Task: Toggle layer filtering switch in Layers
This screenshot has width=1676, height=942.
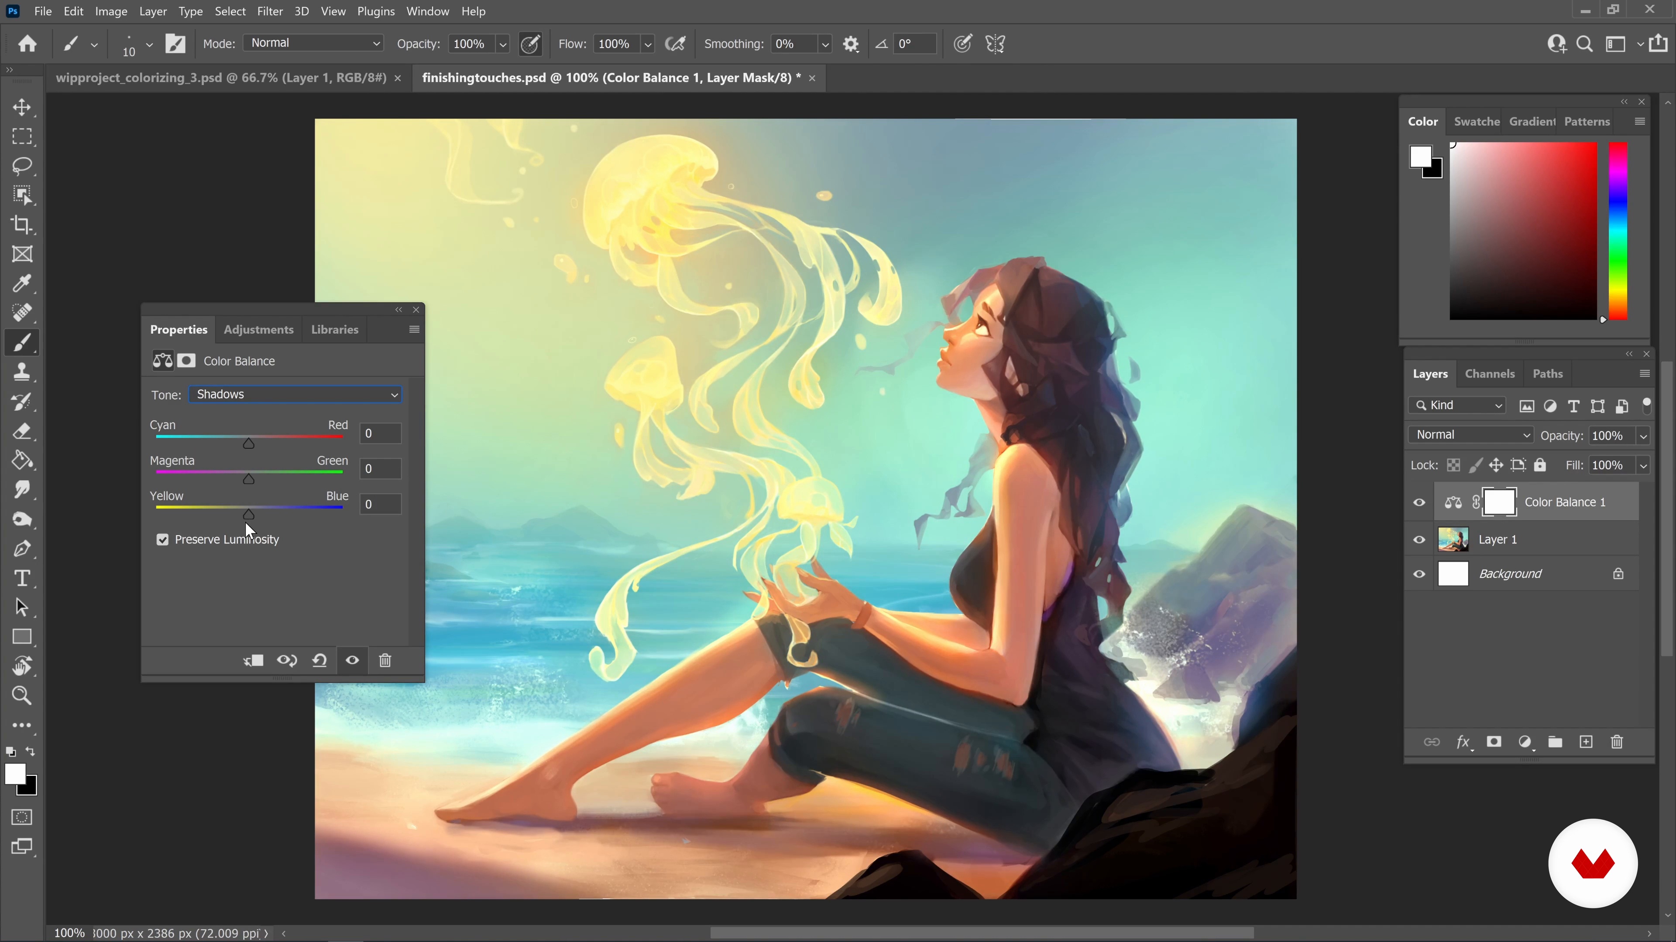Action: 1646,406
